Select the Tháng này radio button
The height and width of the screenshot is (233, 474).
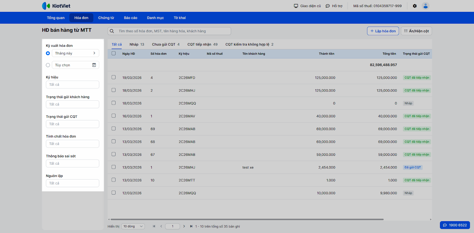48,53
